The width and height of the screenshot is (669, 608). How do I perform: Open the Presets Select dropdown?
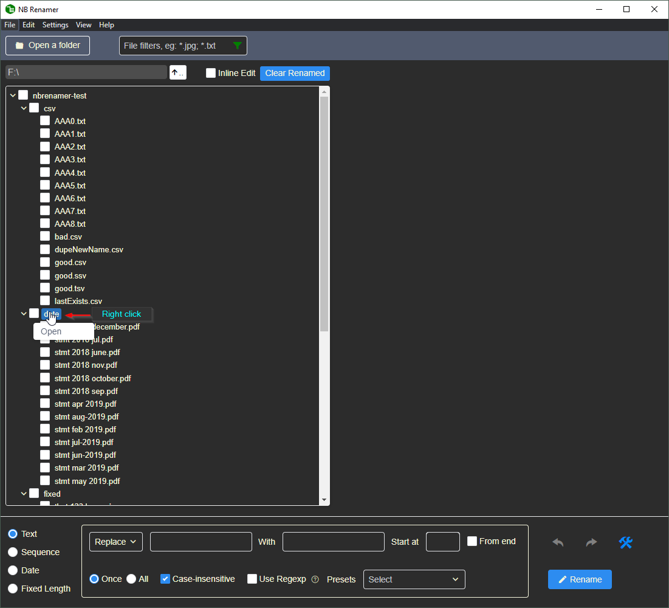[414, 579]
